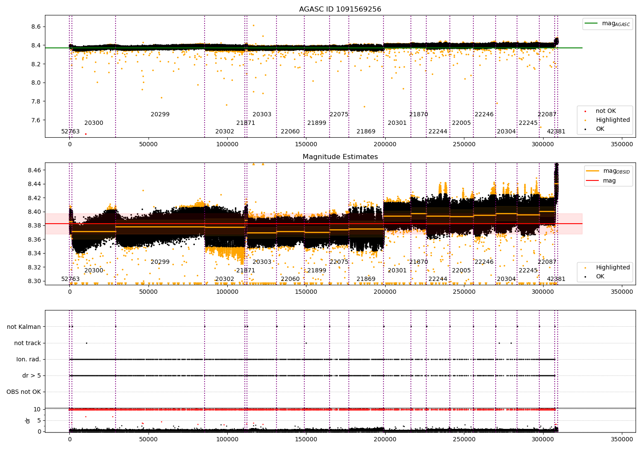Click the 8.44 y-axis tick label
This screenshot has height=449, width=642.
34,184
